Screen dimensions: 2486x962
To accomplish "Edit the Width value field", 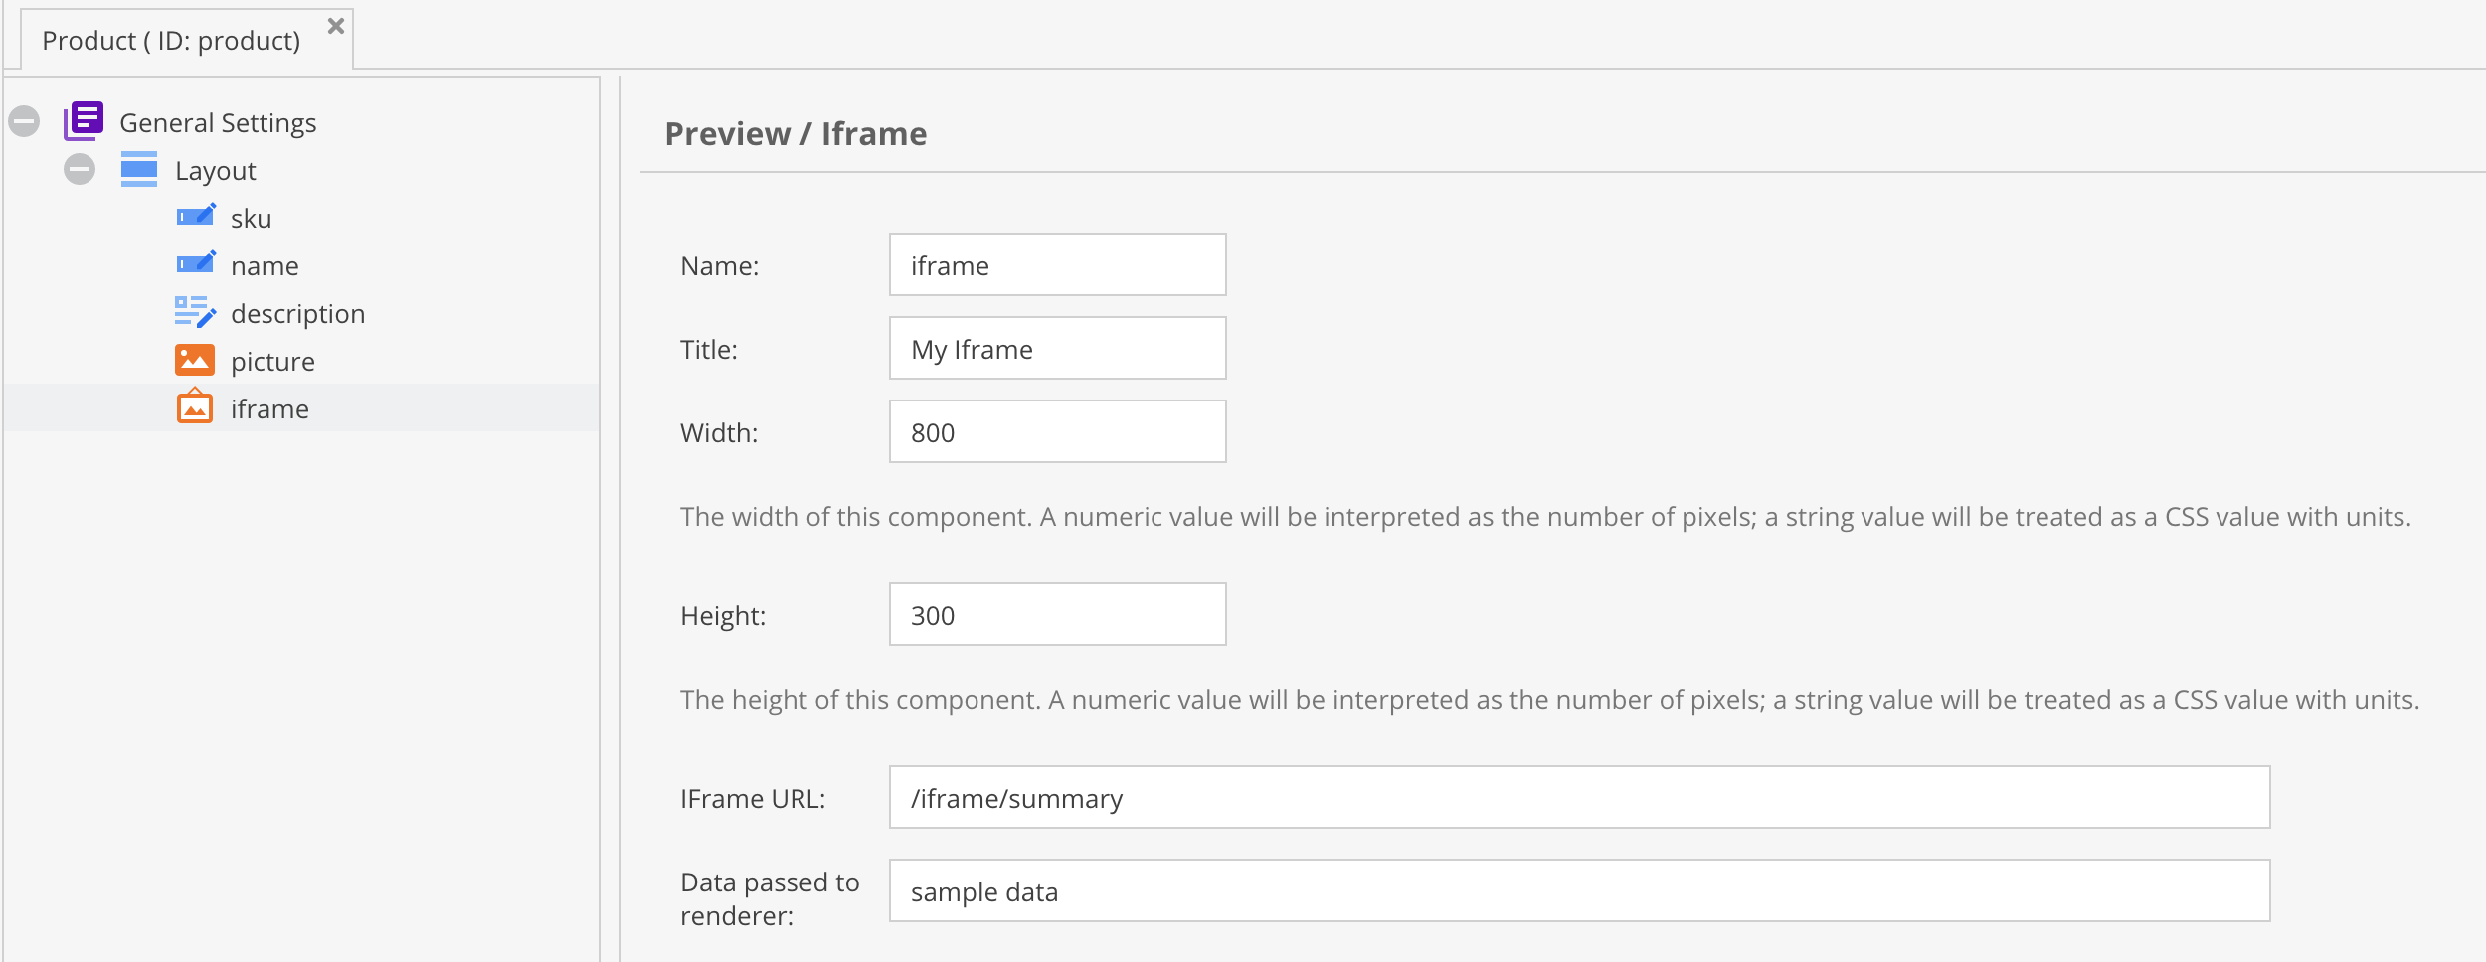I will point(1057,432).
